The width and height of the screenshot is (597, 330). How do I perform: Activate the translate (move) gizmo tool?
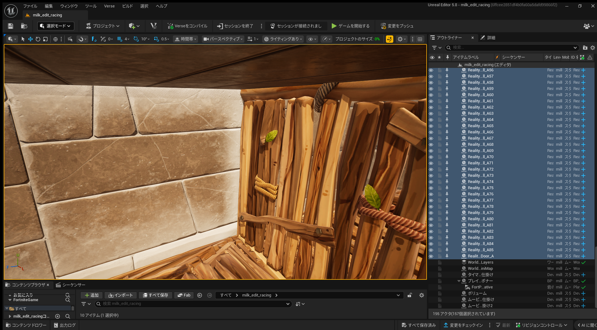(30, 39)
